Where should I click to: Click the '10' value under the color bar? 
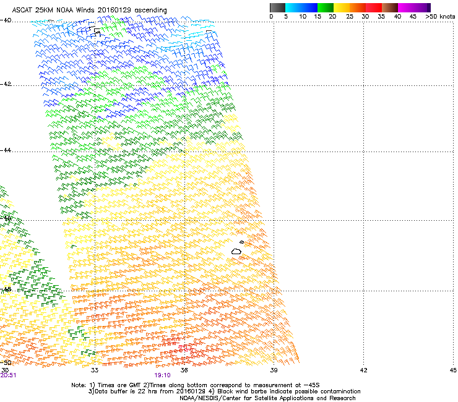303,17
